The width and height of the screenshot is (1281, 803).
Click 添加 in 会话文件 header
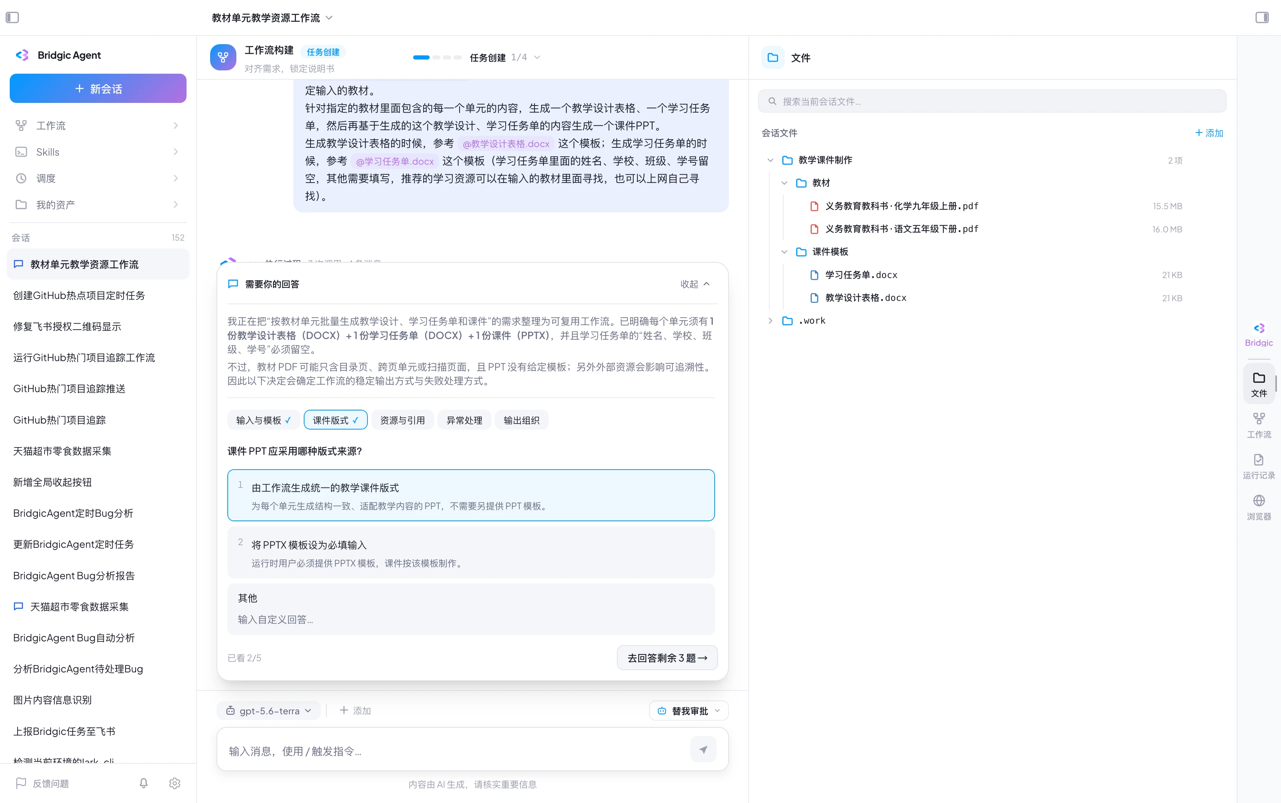click(x=1209, y=133)
